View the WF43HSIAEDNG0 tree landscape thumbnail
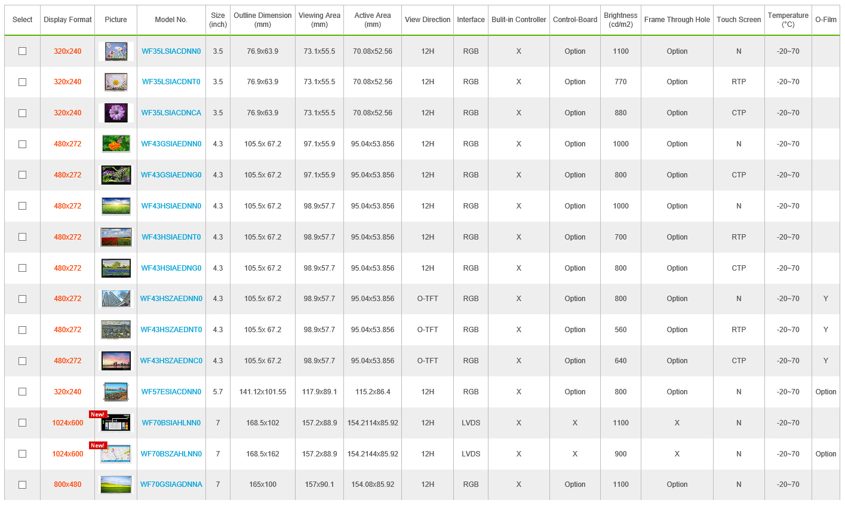The width and height of the screenshot is (845, 506). pos(116,268)
